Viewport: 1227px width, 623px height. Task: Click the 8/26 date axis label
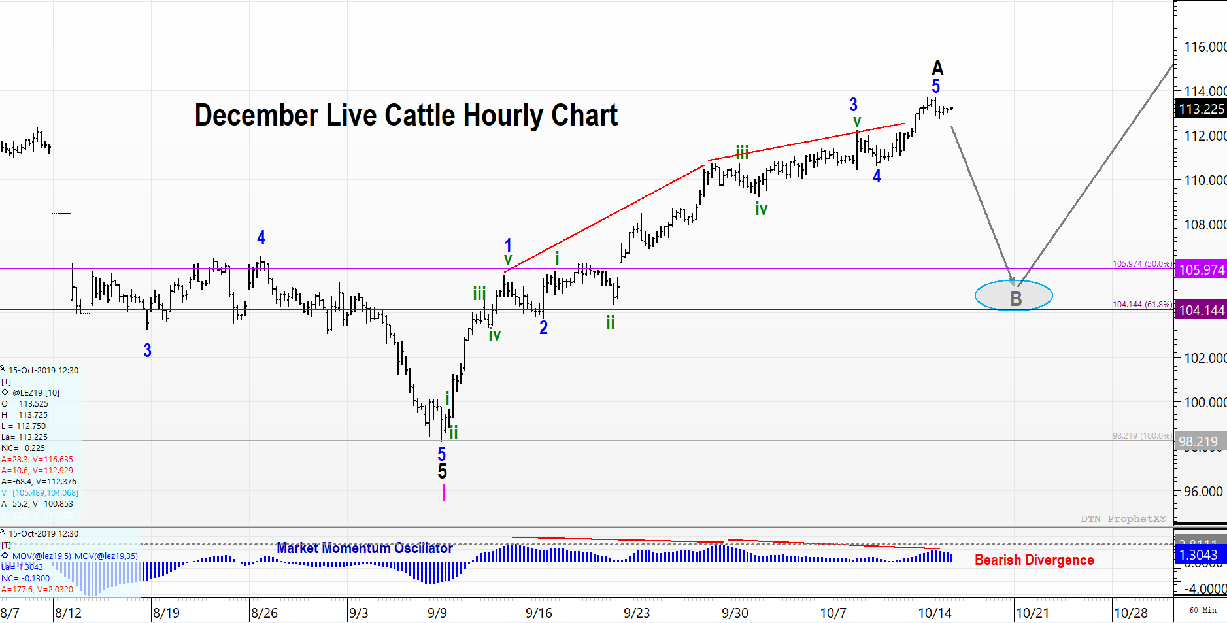pyautogui.click(x=264, y=613)
